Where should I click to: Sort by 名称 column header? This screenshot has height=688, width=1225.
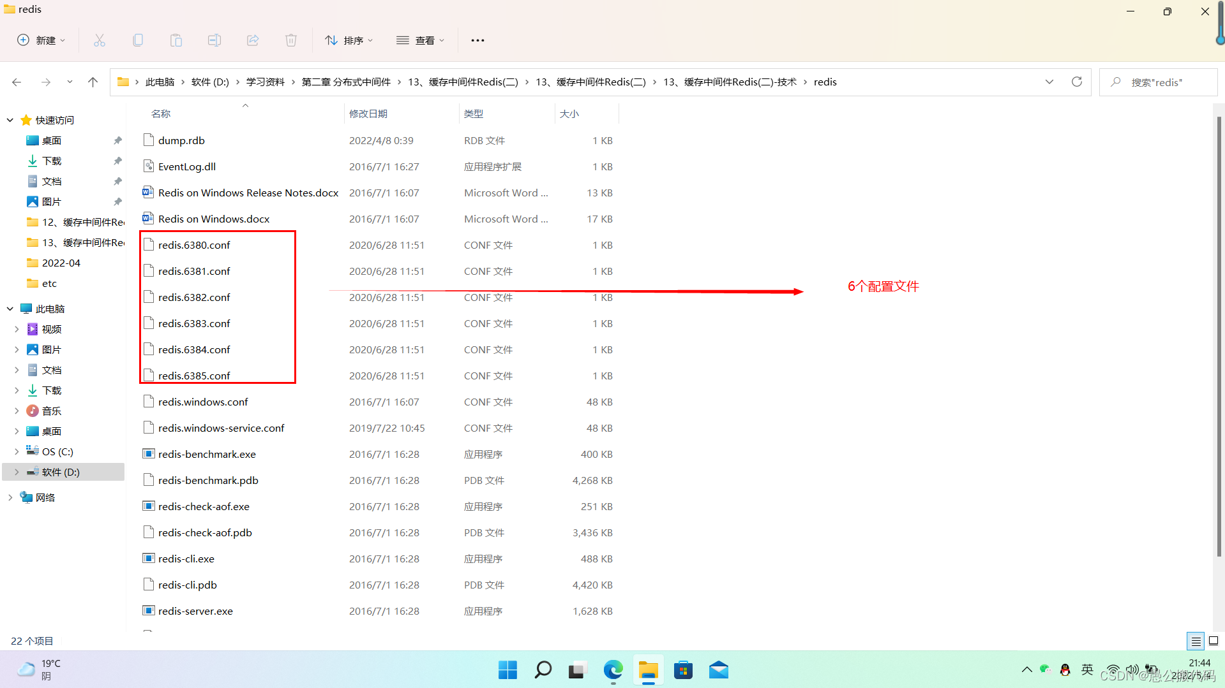pos(161,113)
